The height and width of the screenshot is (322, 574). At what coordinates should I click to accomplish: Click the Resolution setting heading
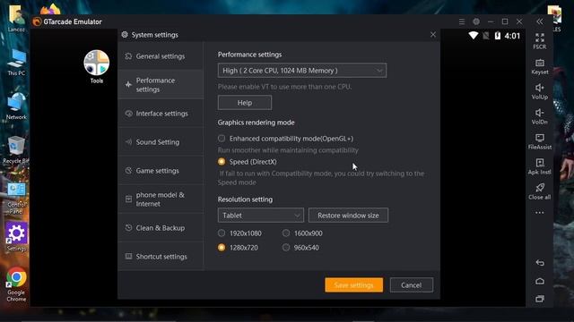(245, 199)
